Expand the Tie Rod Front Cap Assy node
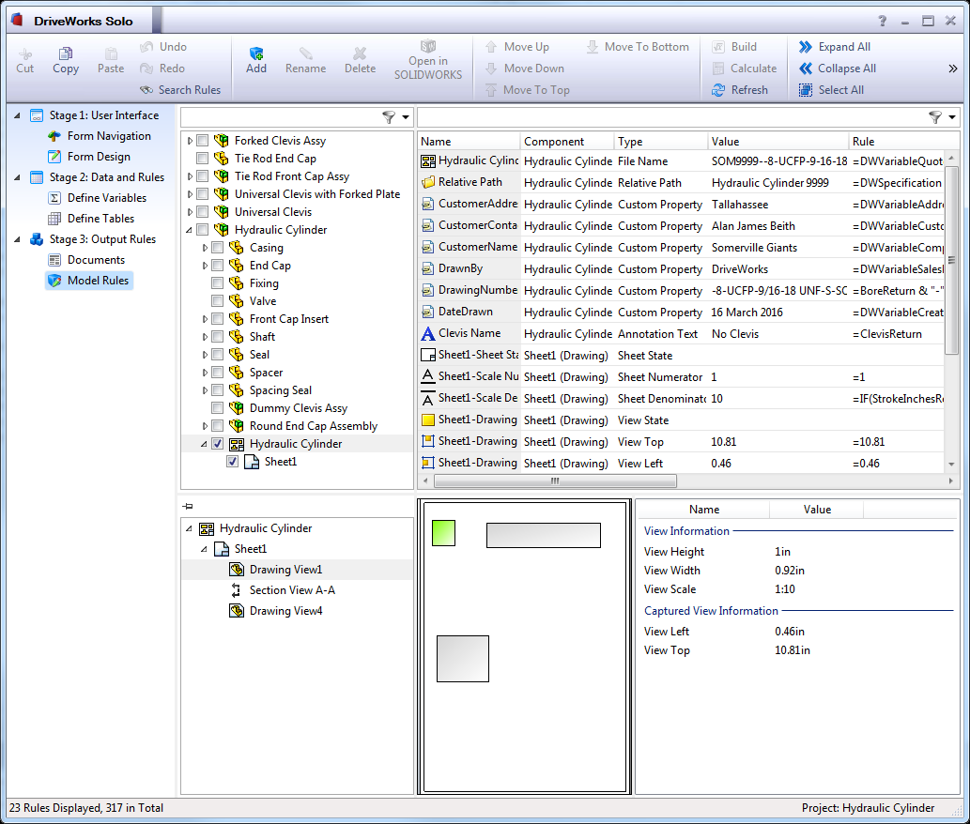Screen dimensions: 970x824 190,176
